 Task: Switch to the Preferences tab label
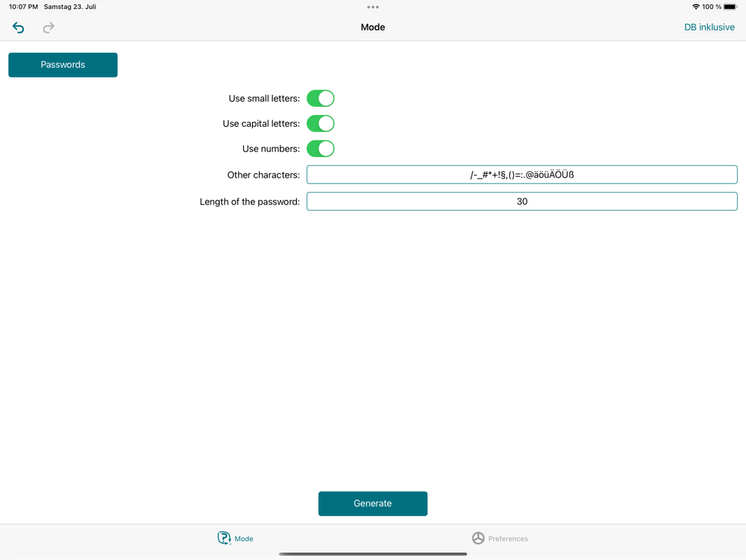(x=507, y=538)
